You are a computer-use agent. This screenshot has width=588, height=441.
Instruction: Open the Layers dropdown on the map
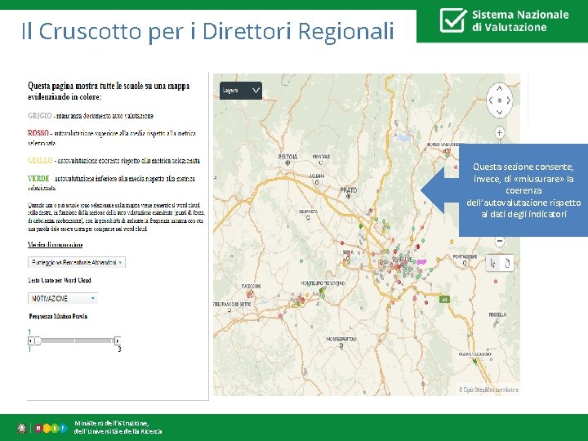tap(240, 91)
